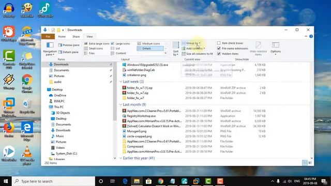331x186 pixels.
Task: Select the Compressed folder
Action: coord(135,147)
